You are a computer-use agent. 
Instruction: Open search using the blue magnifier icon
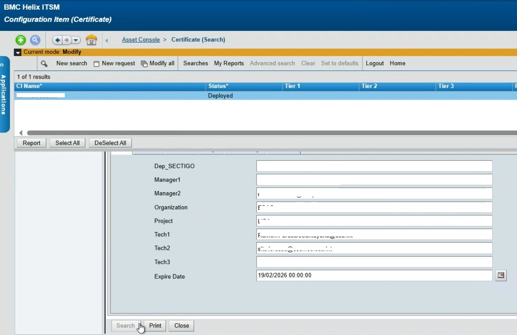point(35,40)
